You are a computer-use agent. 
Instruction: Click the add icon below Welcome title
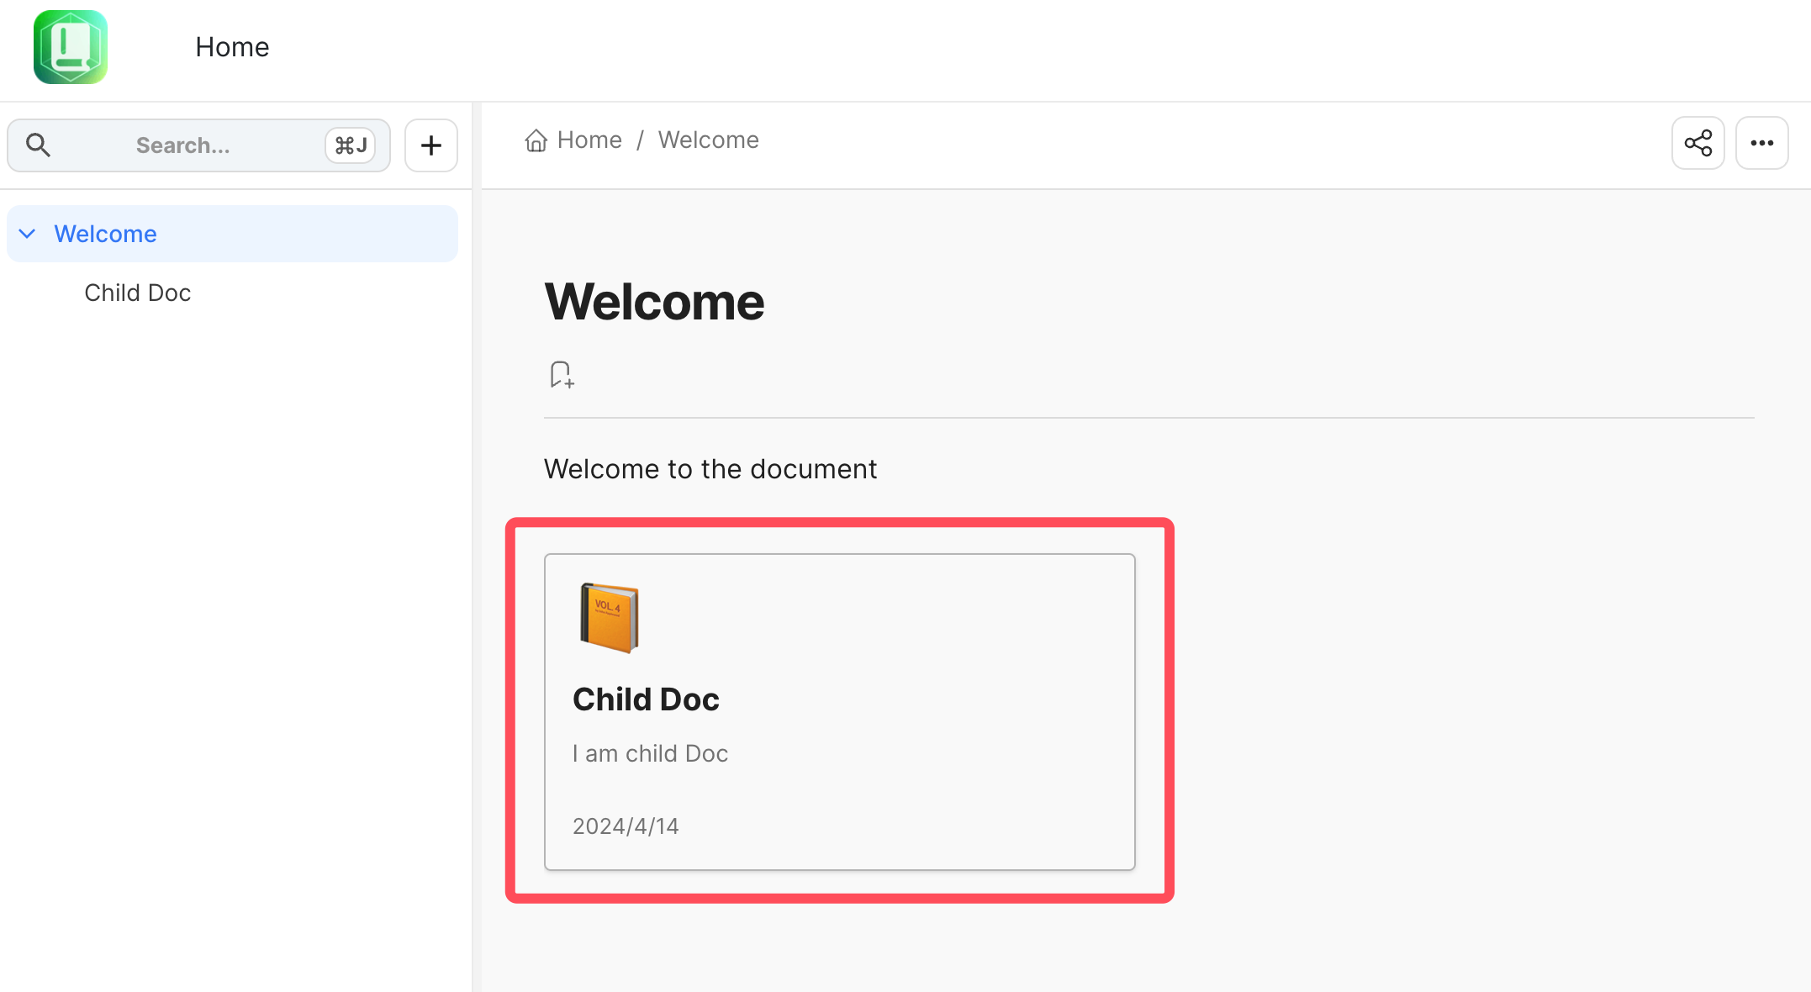pos(562,374)
